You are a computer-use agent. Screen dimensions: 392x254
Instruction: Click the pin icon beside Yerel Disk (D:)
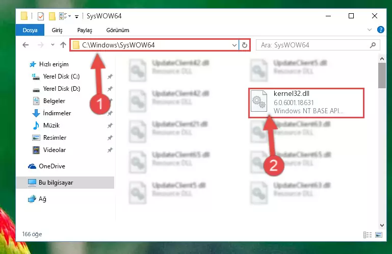110,89
